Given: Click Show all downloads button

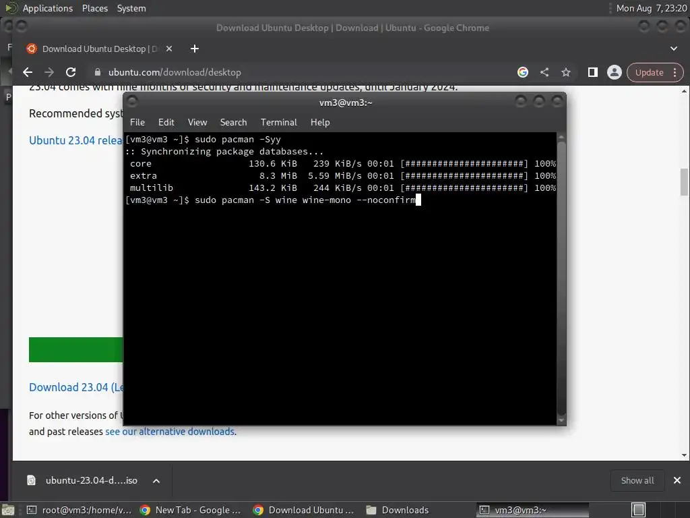Looking at the screenshot, I should (x=637, y=480).
